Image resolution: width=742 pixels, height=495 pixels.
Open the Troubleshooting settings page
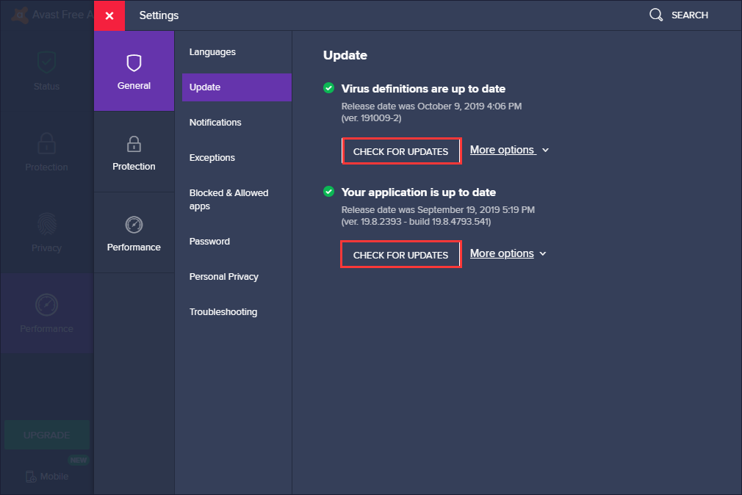coord(223,312)
